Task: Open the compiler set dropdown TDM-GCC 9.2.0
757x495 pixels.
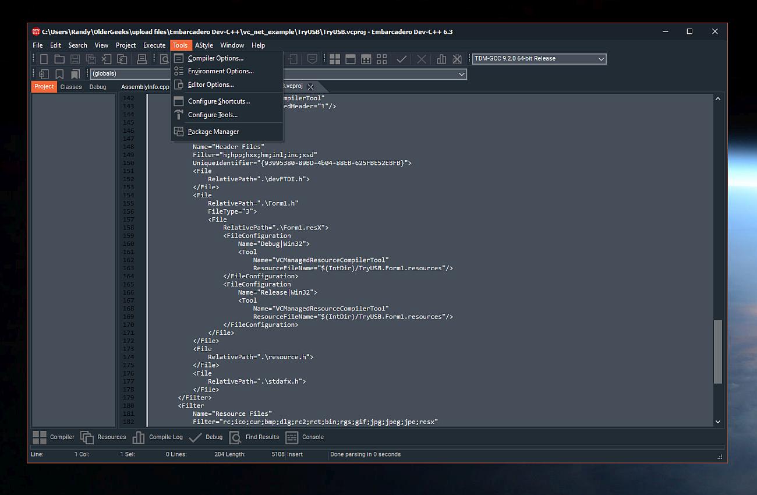Action: pos(539,59)
